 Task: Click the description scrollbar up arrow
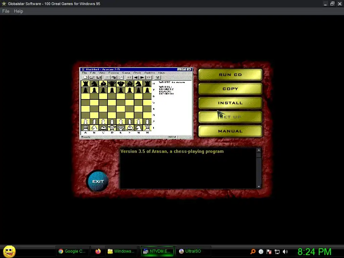259,150
